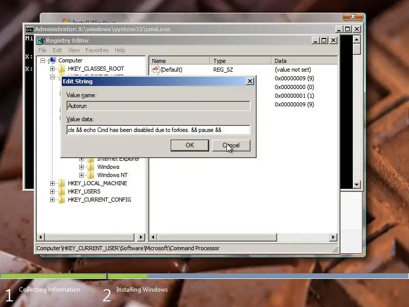Screen dimensions: 409x307
Task: Expand the Windows key node
Action: pos(81,167)
